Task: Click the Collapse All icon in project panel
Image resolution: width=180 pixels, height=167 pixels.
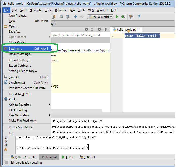Action: click(x=92, y=29)
